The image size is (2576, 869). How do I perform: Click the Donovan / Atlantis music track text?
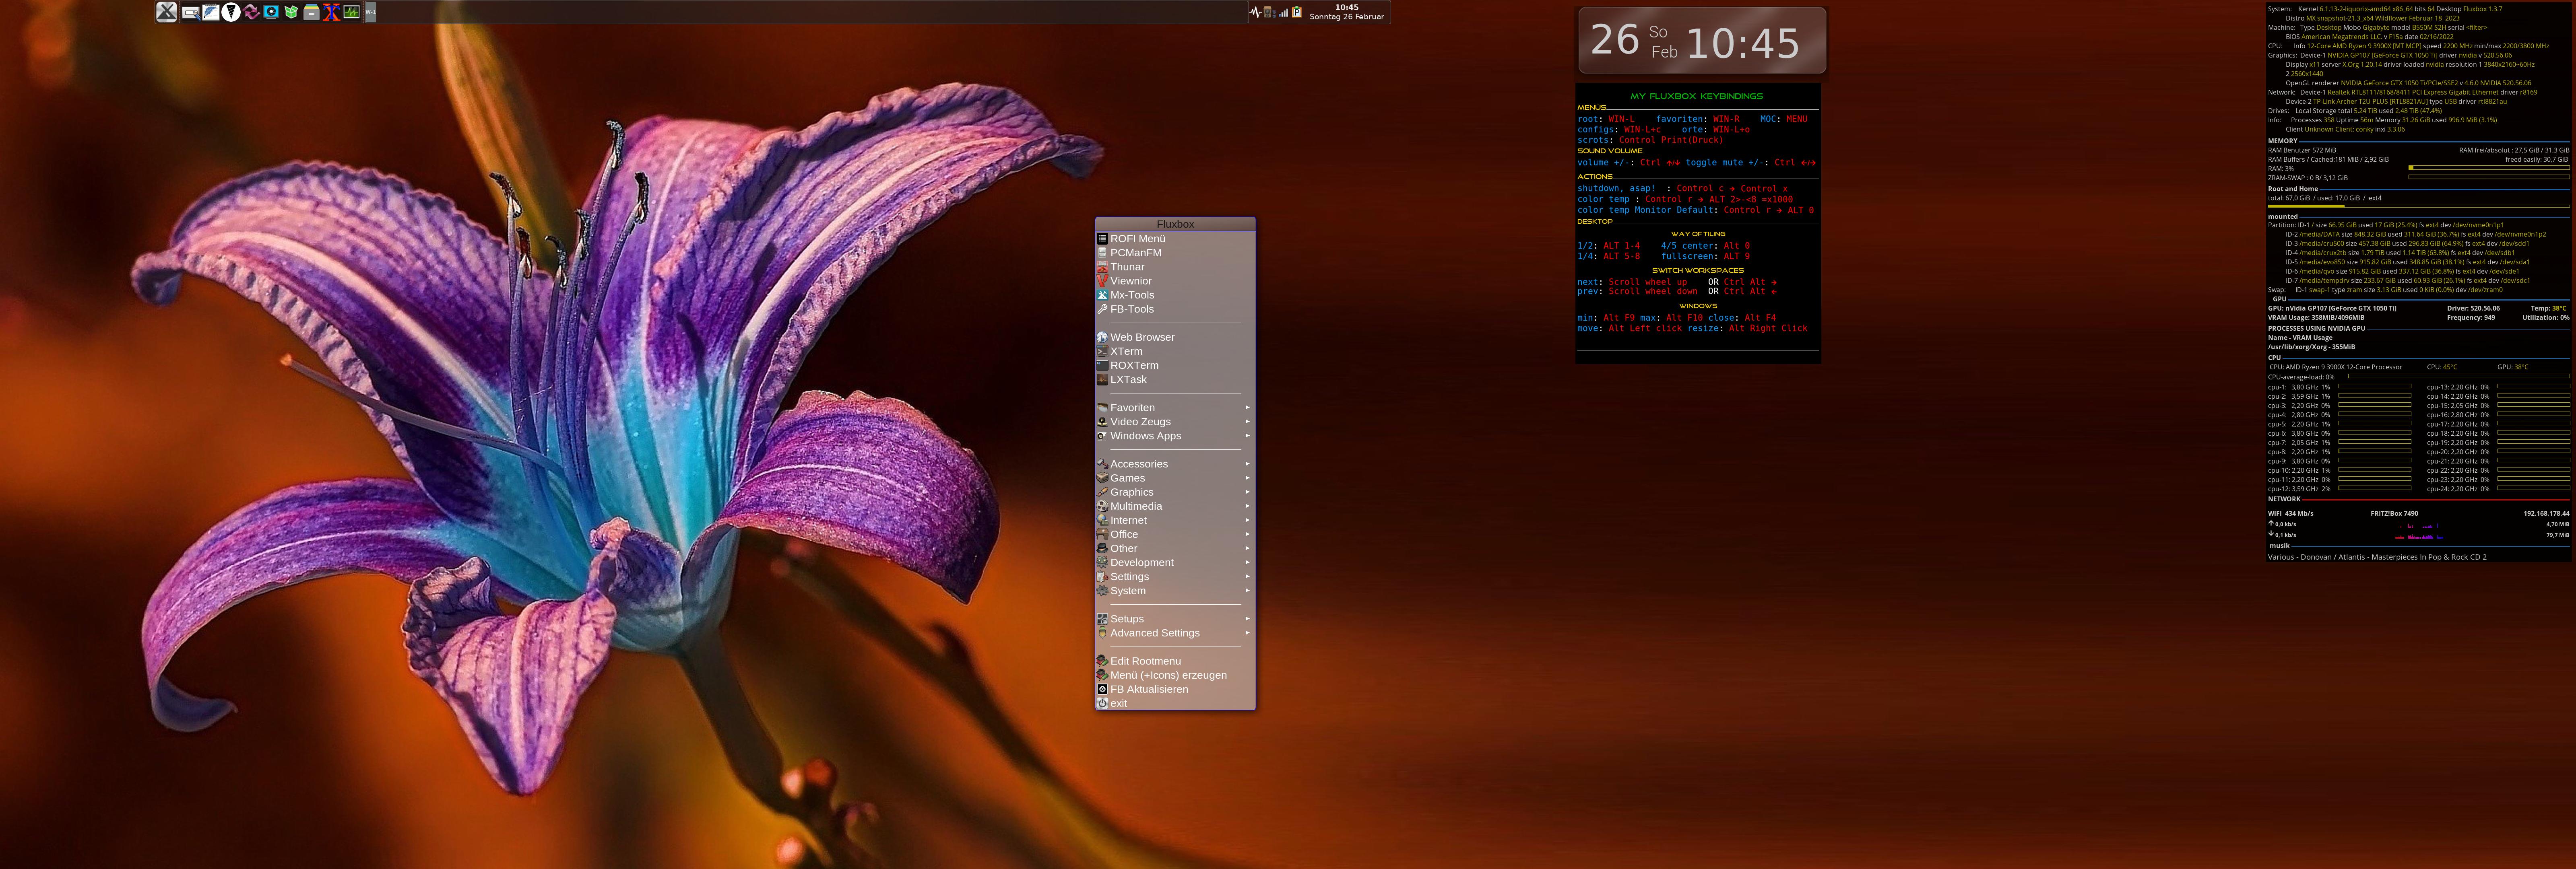pos(2377,557)
